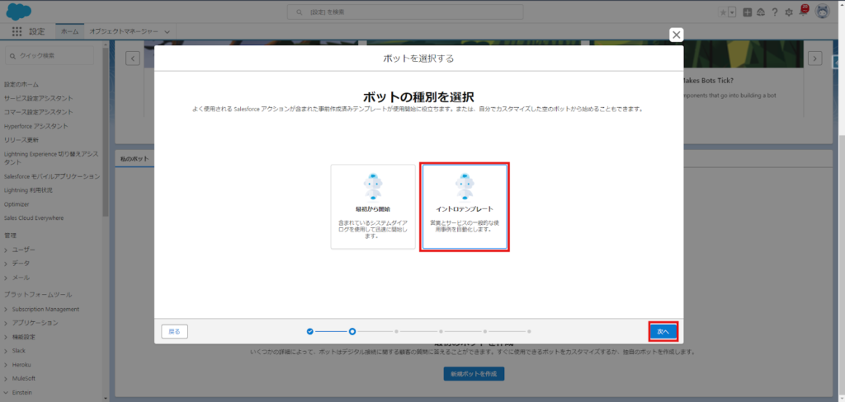Open サービス設定アシスタント in the sidebar
845x402 pixels.
39,99
